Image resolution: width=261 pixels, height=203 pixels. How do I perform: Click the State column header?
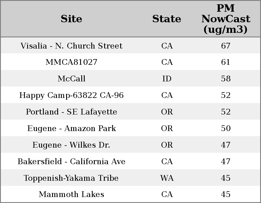167,19
